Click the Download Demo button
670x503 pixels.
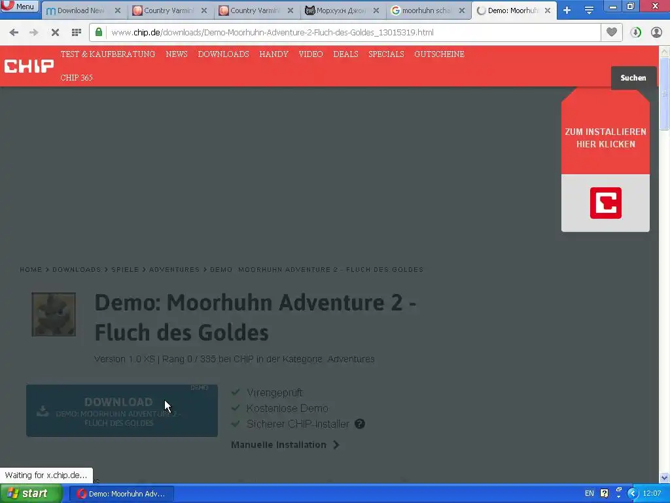click(x=122, y=411)
